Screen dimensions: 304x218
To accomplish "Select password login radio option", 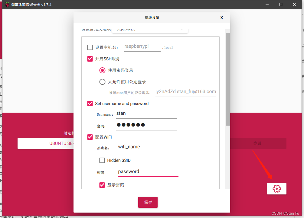I will pyautogui.click(x=103, y=70).
